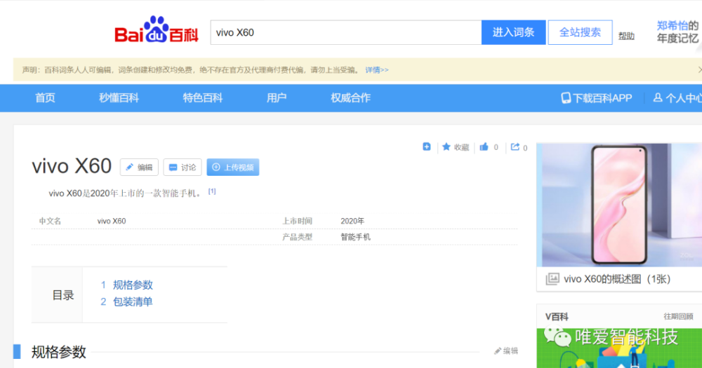Viewport: 702px width, 368px height.
Task: Click the 讨论 button
Action: (x=183, y=168)
